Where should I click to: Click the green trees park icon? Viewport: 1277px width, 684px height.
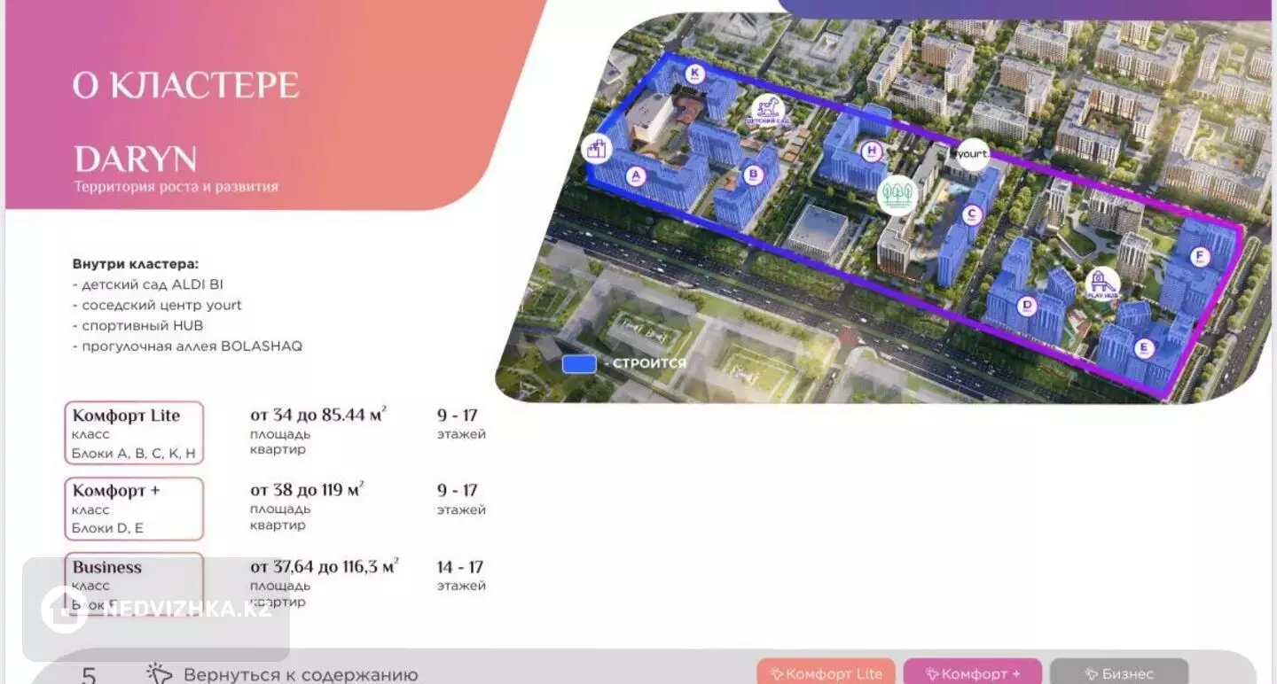point(897,195)
